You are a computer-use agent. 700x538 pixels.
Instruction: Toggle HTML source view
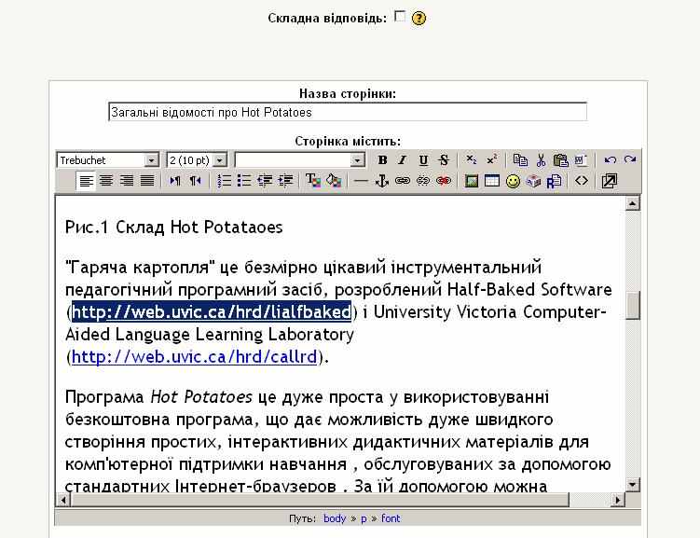(582, 181)
